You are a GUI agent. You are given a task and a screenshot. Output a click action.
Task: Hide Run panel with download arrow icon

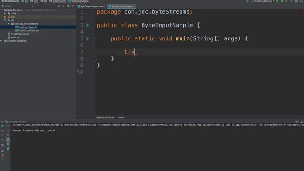point(302,122)
